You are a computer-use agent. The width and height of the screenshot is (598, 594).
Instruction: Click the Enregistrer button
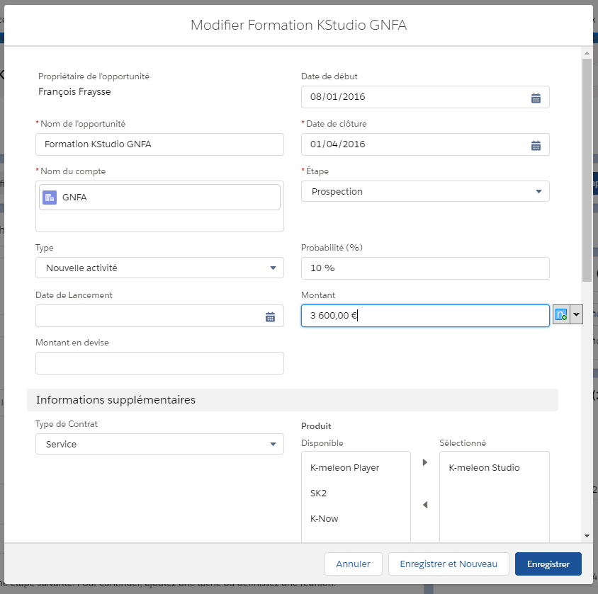point(548,564)
